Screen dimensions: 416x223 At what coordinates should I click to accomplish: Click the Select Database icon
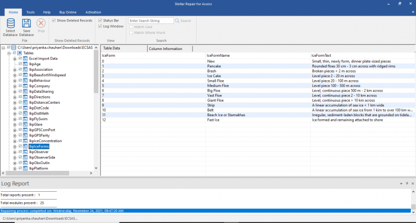pos(10,23)
